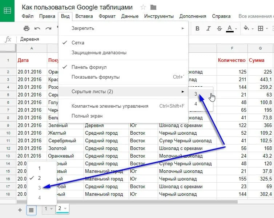Viewport: 274px width, 218px height.
Task: Close the open Вид menu
Action: [65, 16]
